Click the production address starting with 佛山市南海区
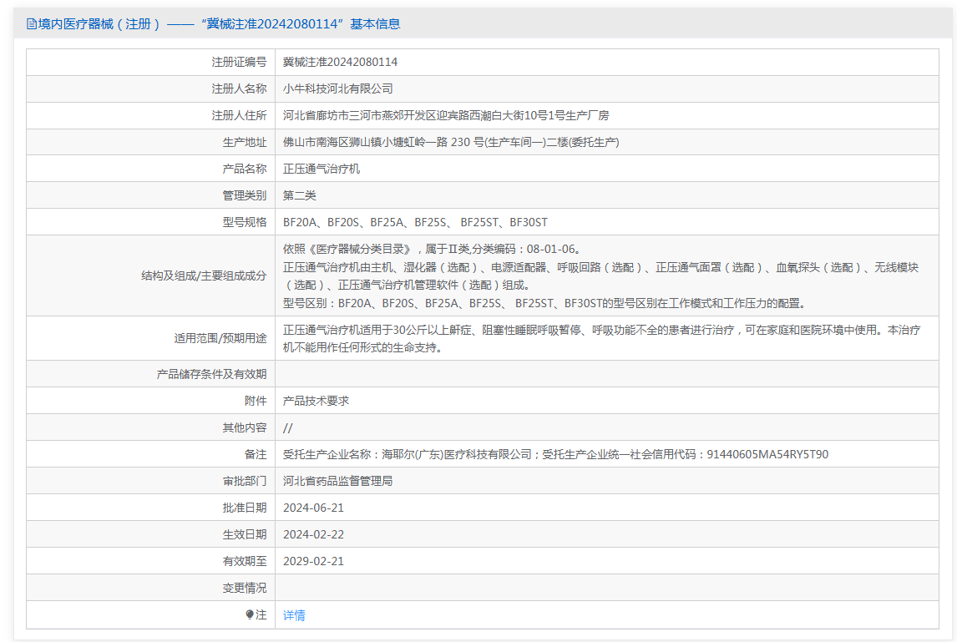Screen dimensions: 957x642 451,142
